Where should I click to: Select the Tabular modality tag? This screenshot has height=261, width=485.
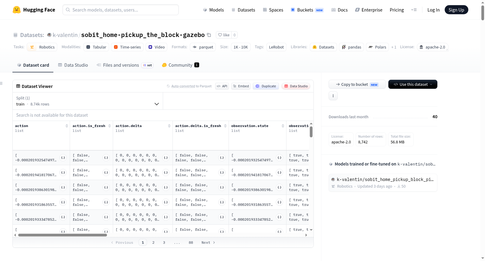tap(96, 47)
